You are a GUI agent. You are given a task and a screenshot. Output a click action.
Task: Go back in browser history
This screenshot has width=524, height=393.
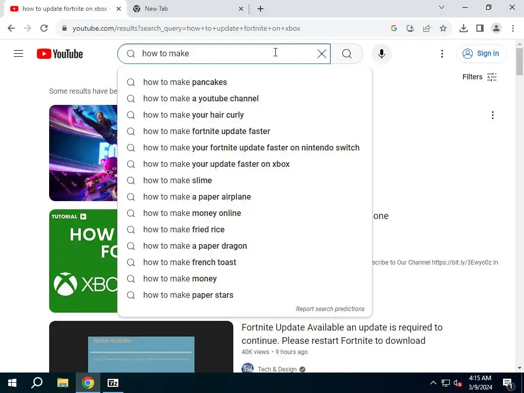[x=11, y=28]
